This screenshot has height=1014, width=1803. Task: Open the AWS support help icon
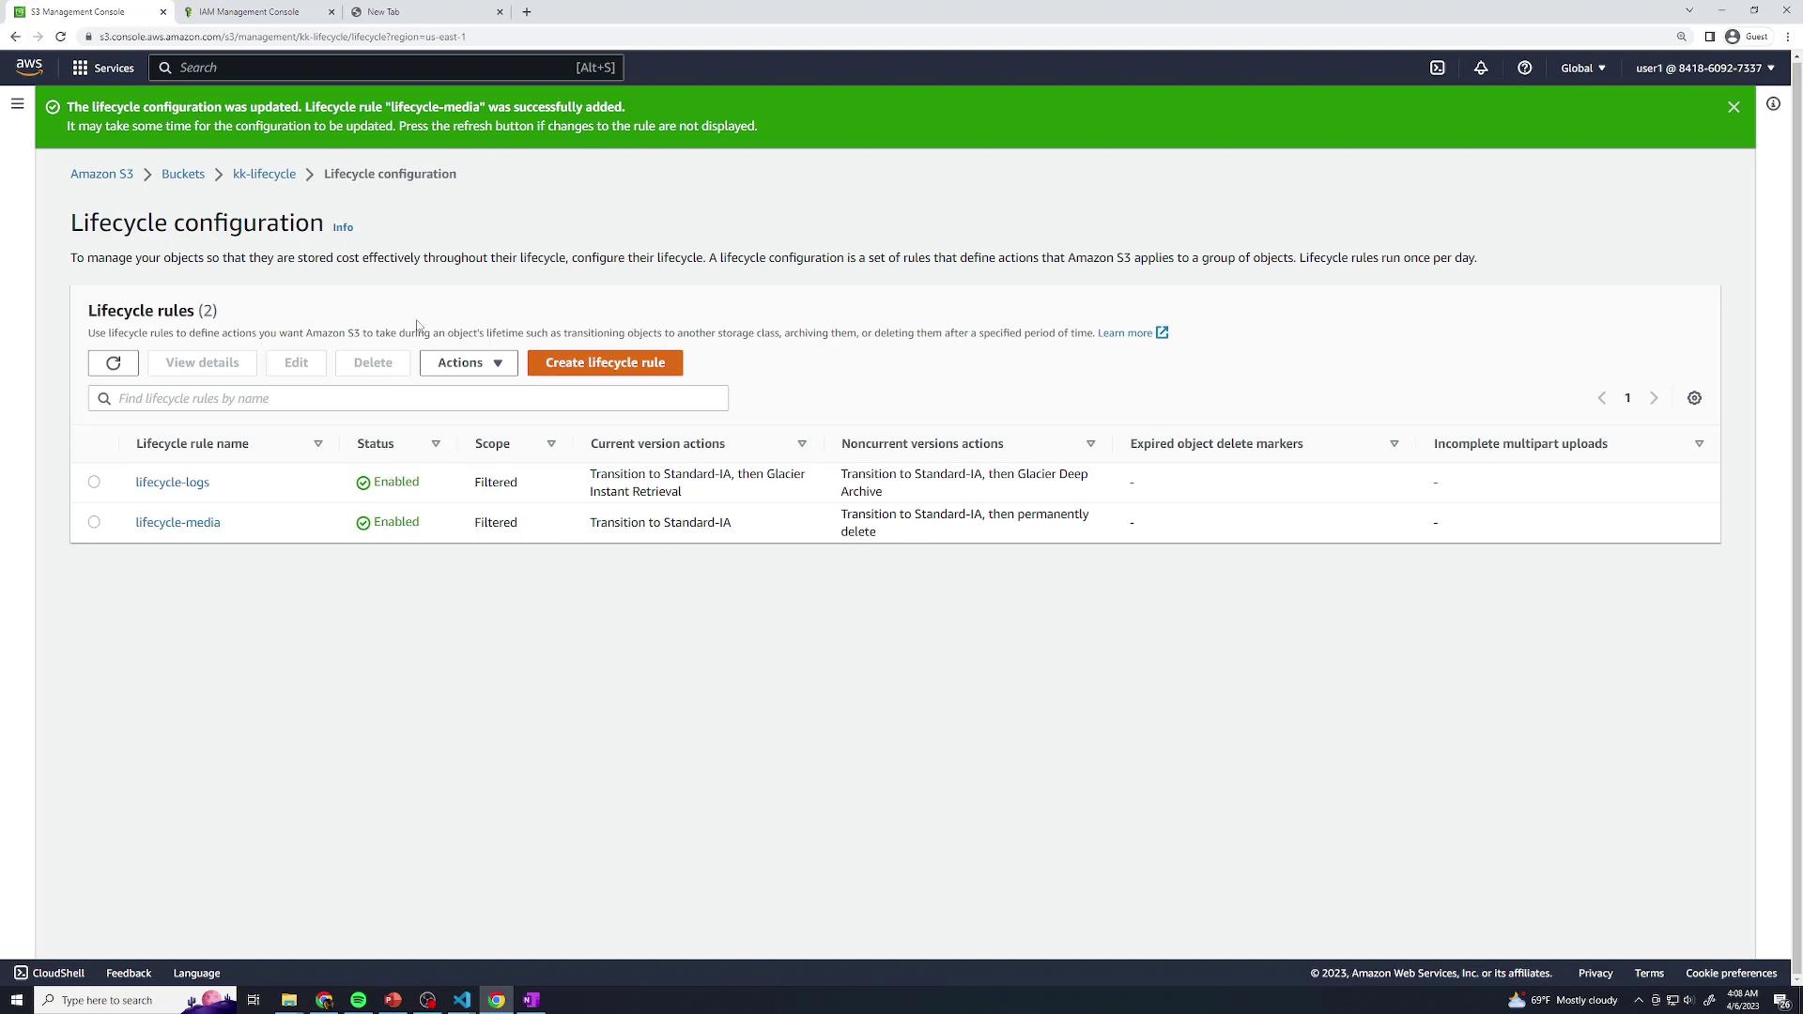coord(1524,68)
